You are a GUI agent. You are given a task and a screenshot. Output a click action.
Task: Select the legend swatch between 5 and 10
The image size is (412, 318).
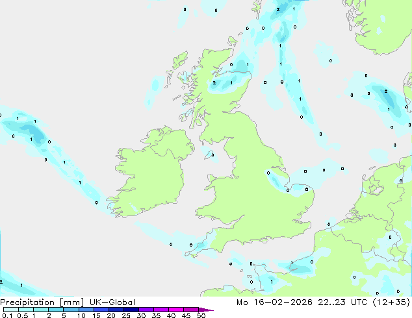click(x=71, y=310)
